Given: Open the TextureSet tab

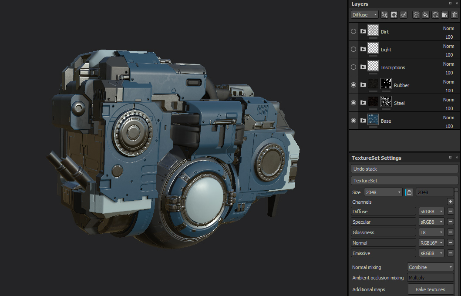Looking at the screenshot, I should [x=404, y=181].
